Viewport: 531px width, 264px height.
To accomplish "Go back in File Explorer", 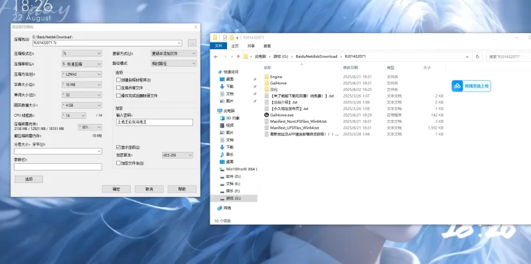I will coord(216,56).
